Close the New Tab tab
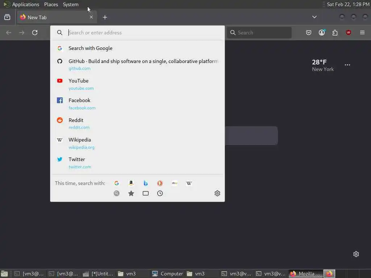This screenshot has height=278, width=371. [91, 17]
